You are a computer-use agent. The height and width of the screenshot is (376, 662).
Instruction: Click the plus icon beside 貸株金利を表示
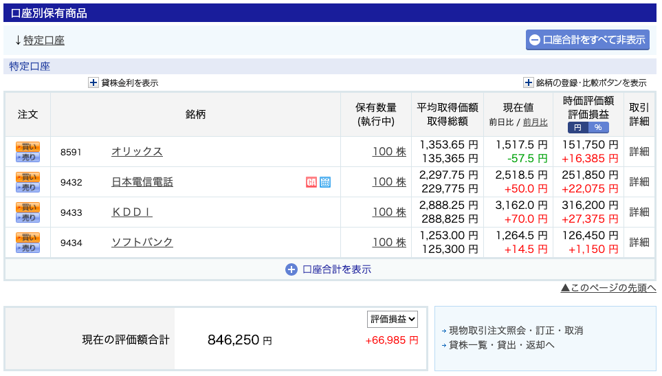point(93,82)
